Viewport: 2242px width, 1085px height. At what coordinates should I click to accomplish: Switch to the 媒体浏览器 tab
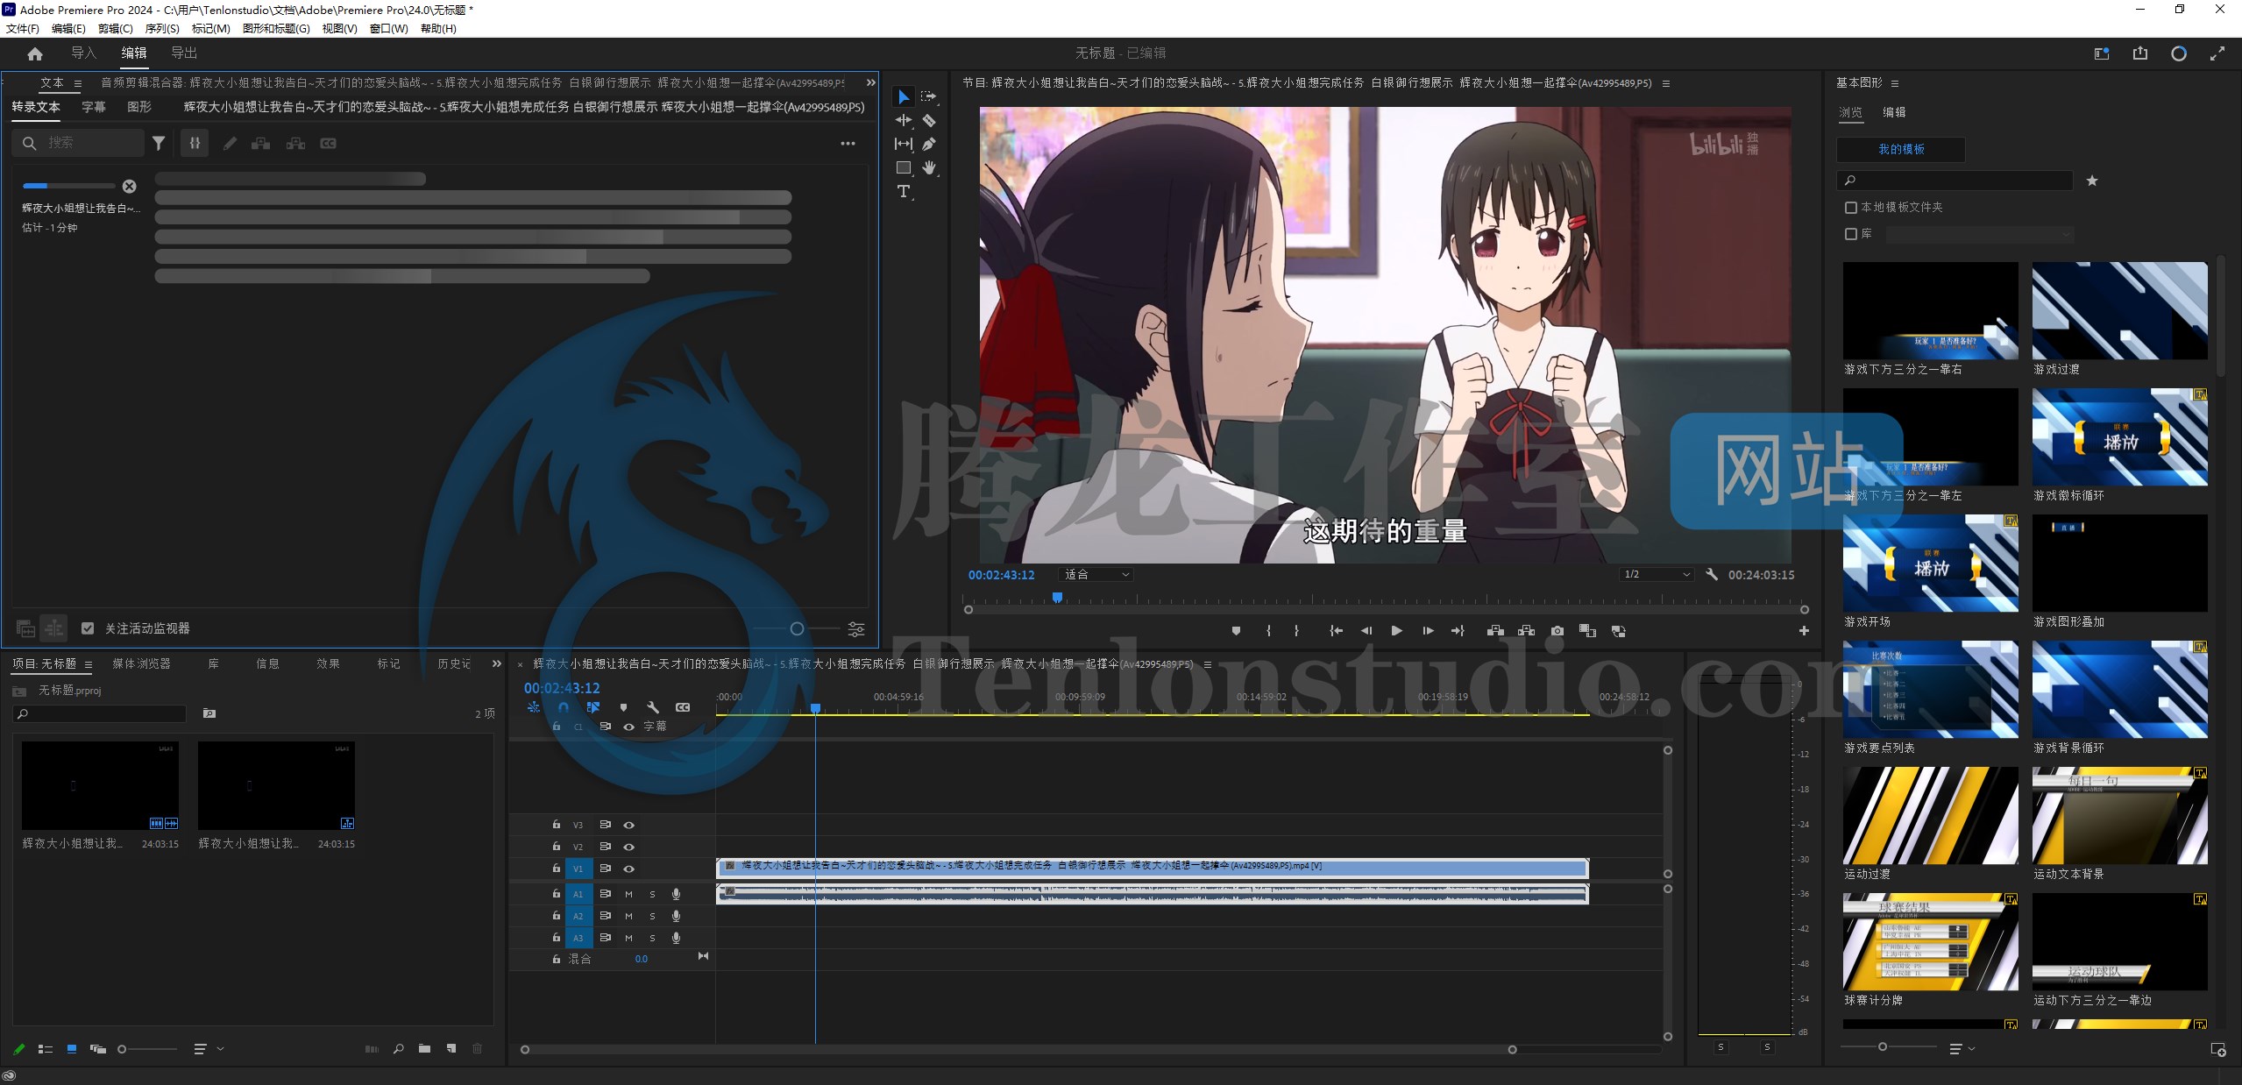[x=141, y=663]
